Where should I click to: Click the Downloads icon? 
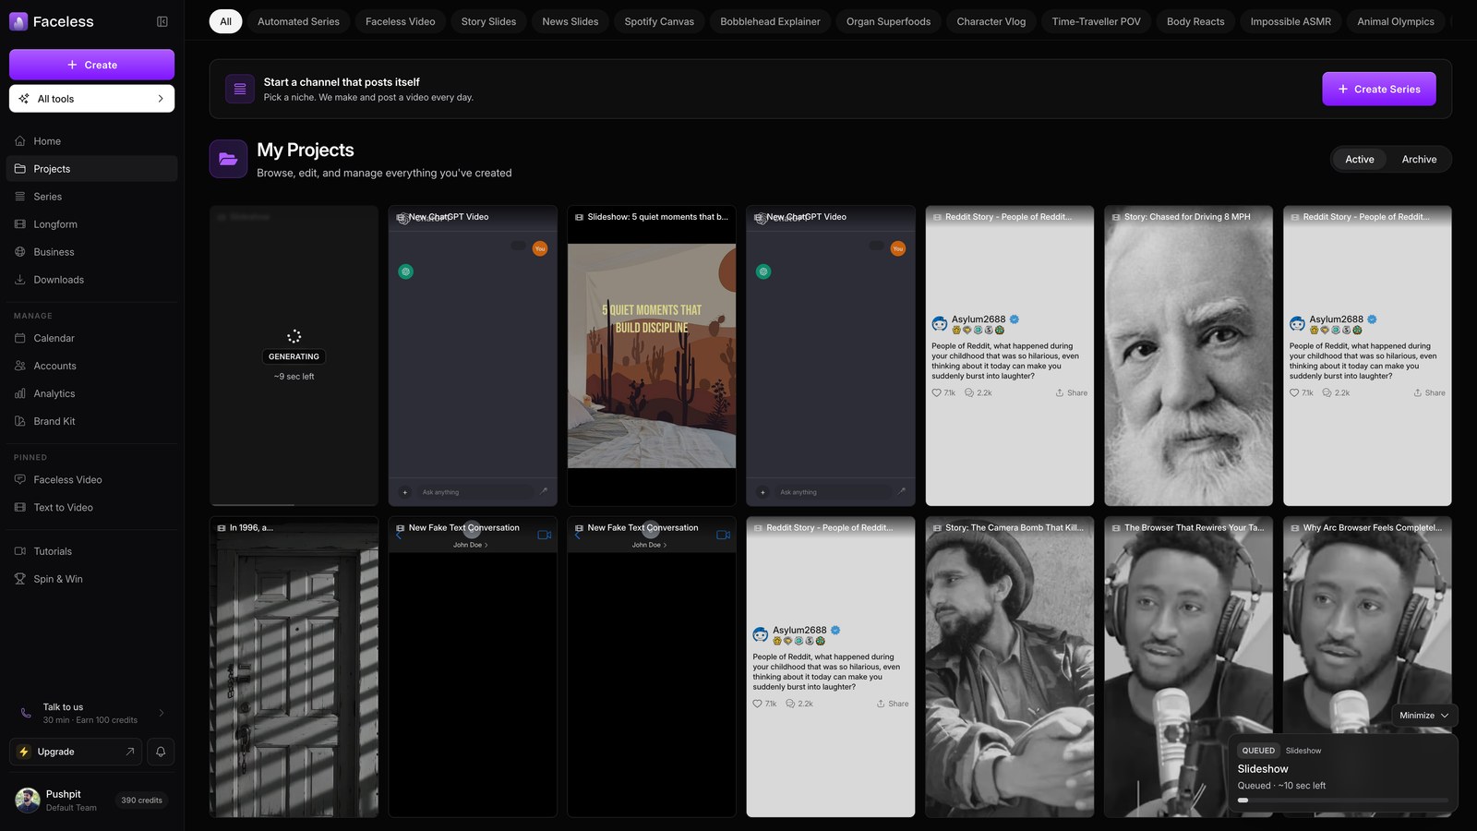tap(20, 280)
